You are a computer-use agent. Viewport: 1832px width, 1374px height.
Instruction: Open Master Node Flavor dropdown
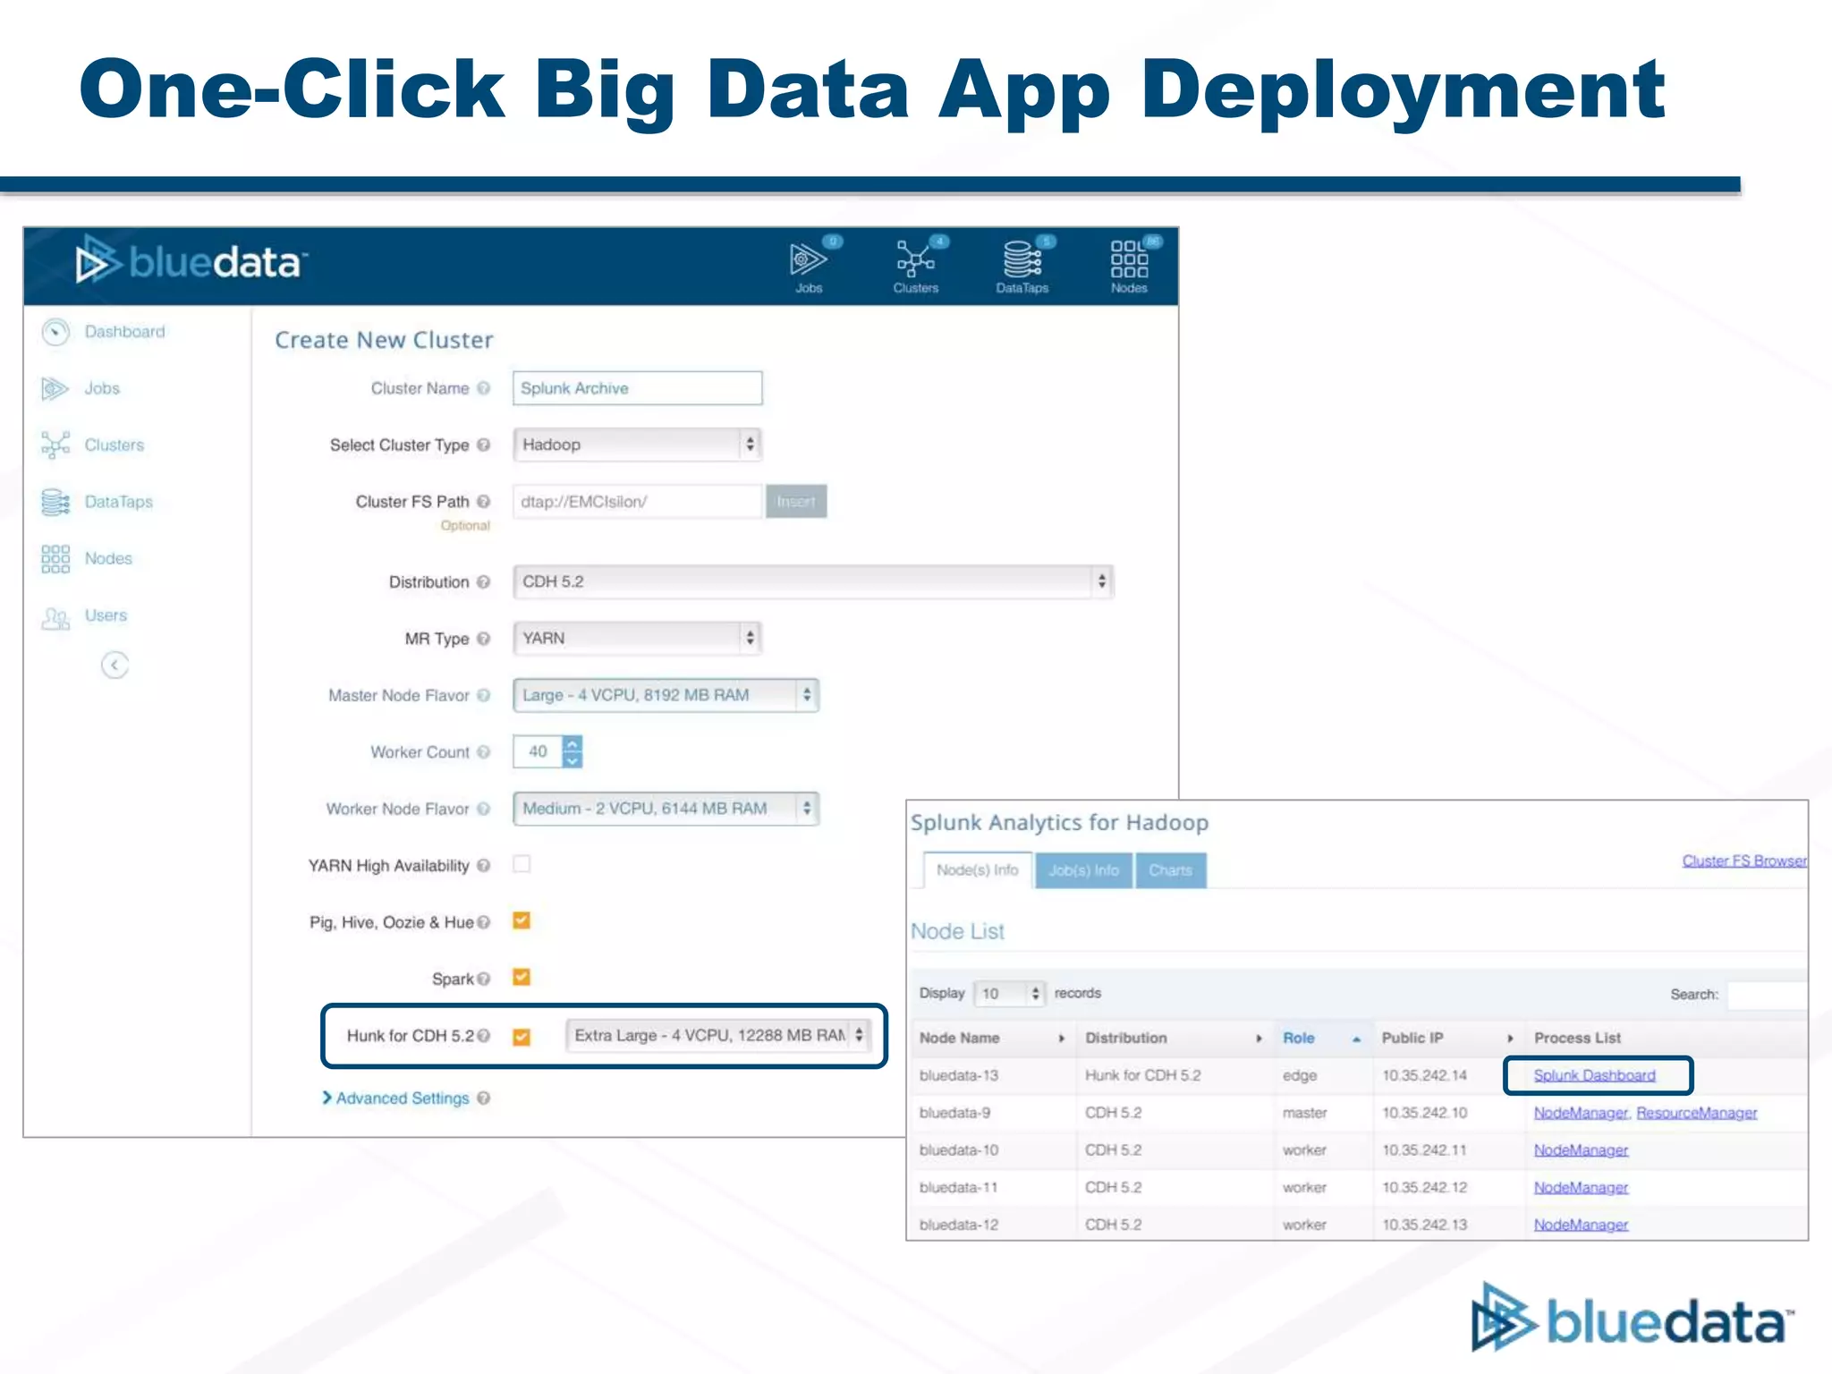point(666,695)
